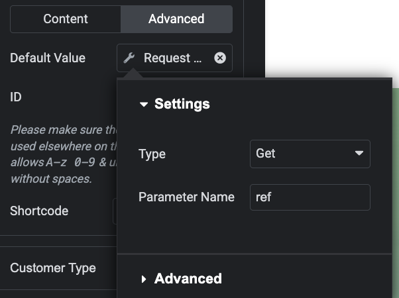Click the caret arrow of Type dropdown
399x298 pixels.
coord(359,154)
